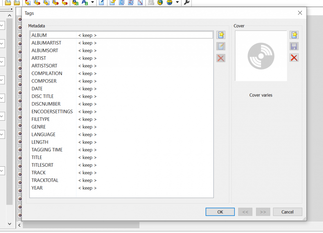Click the web sources globe with arrows
Viewport: 323px width, 233px height.
point(169,3)
